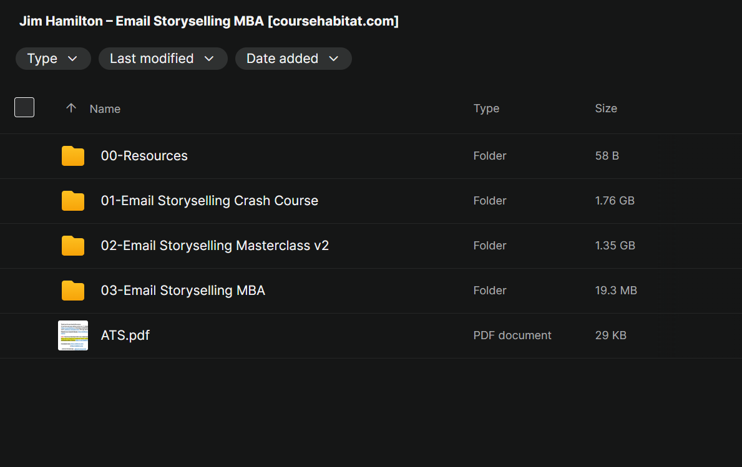Viewport: 742px width, 467px height.
Task: Open 01-Email Storyselling Crash Course by name
Action: (209, 201)
